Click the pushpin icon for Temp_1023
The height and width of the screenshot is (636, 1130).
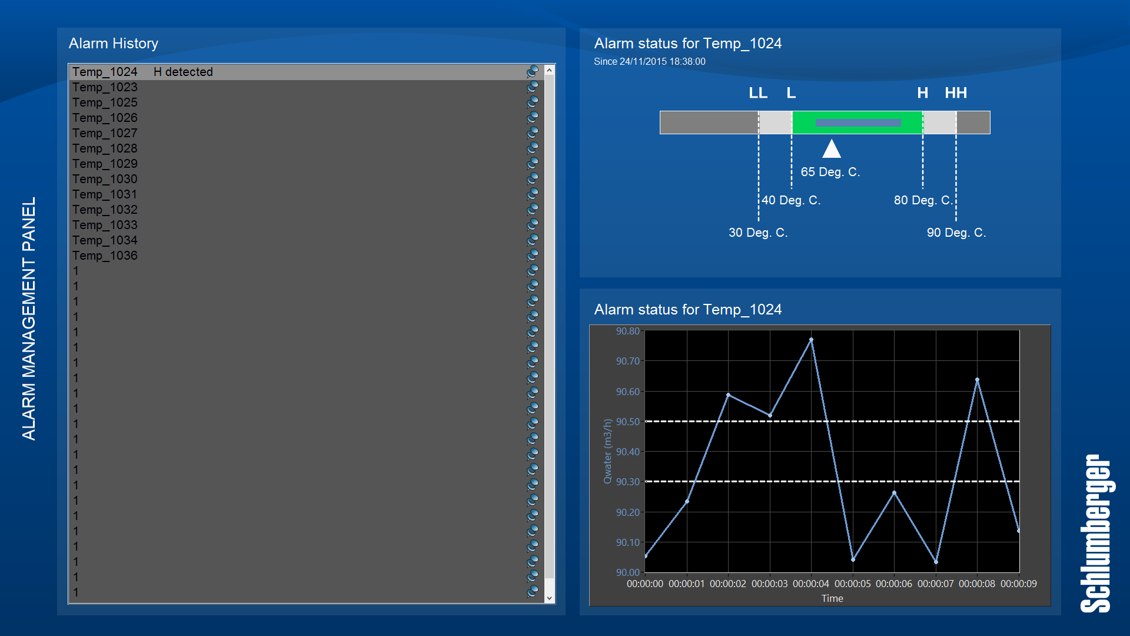point(533,87)
